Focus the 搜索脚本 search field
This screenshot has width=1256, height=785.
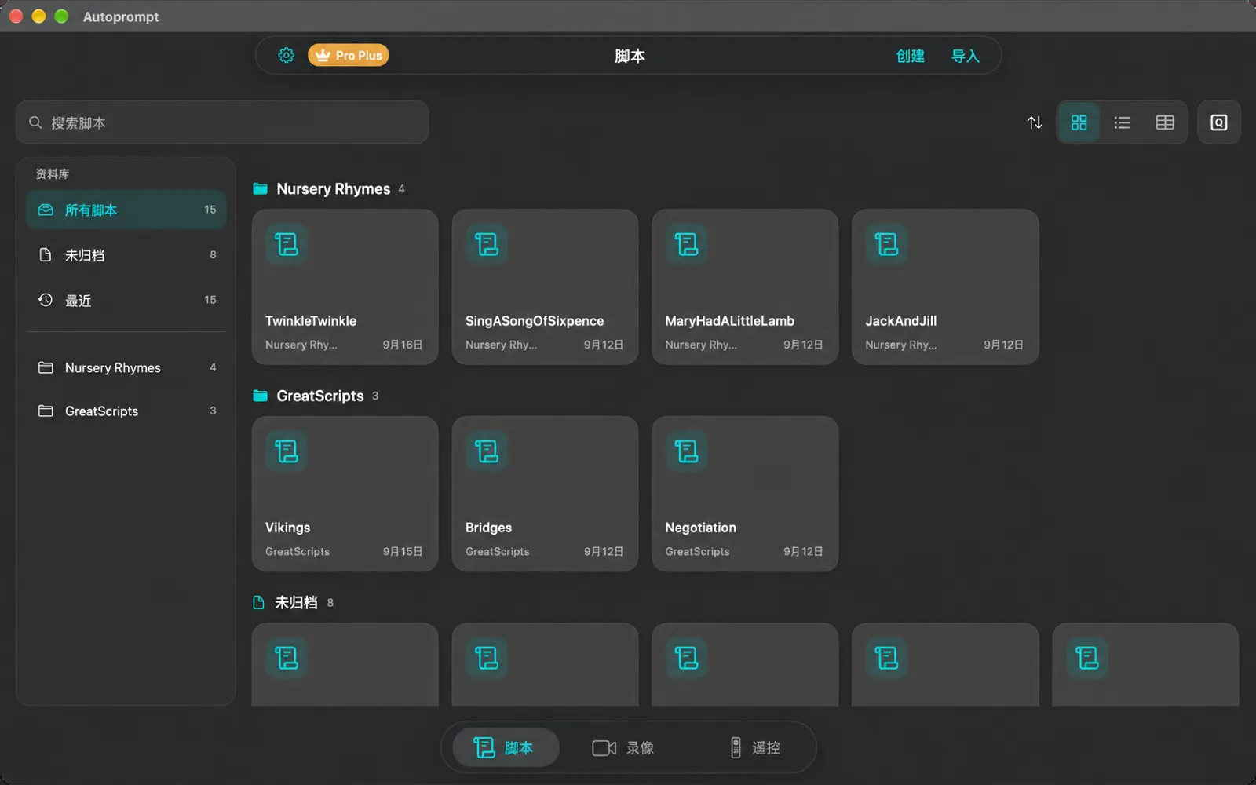(222, 122)
